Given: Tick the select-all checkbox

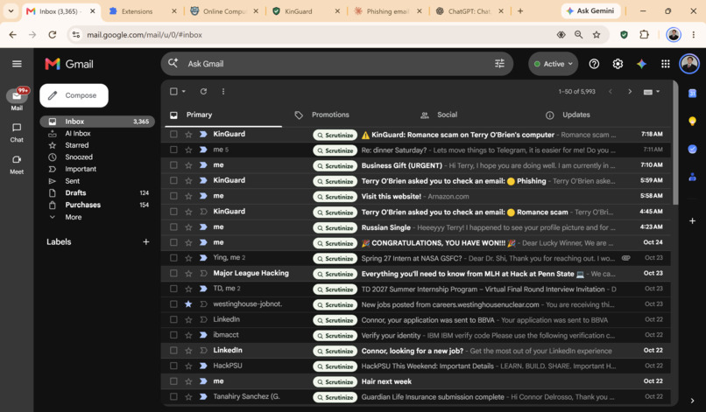Looking at the screenshot, I should (x=173, y=91).
